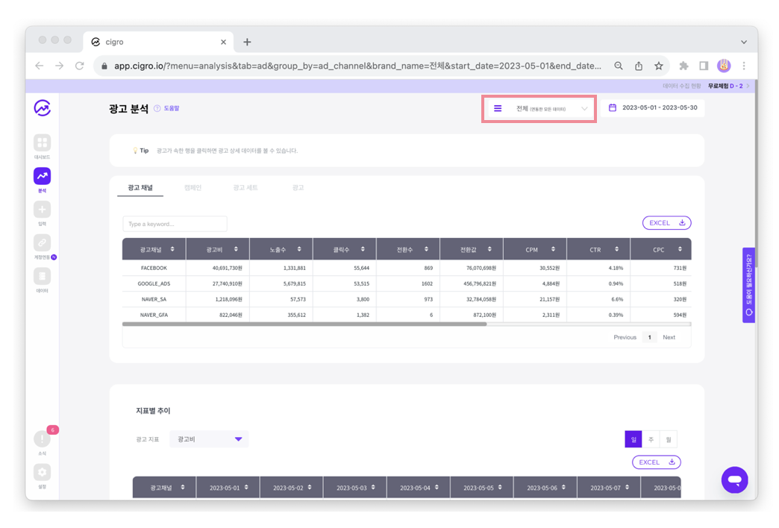Go to the Previous page of the table

click(x=625, y=337)
